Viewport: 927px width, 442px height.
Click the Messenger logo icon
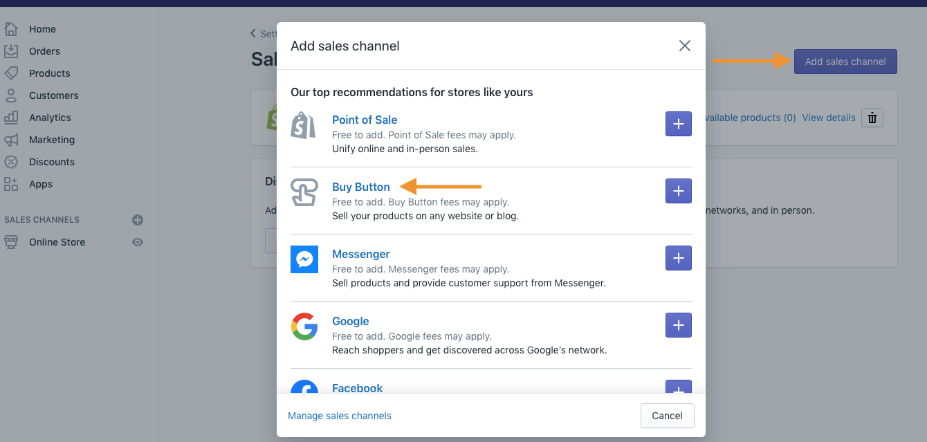pos(304,259)
